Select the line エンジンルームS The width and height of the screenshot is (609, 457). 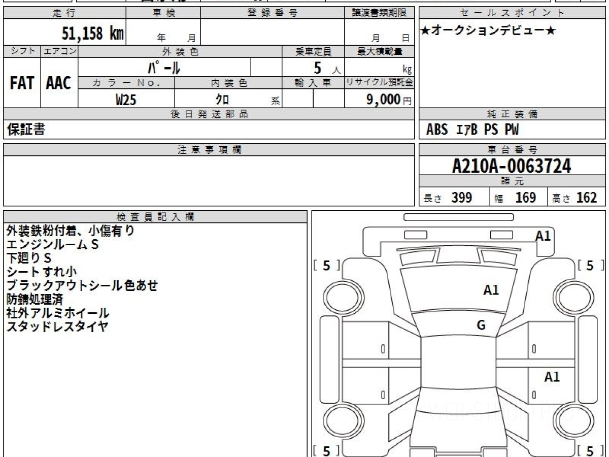(x=53, y=245)
